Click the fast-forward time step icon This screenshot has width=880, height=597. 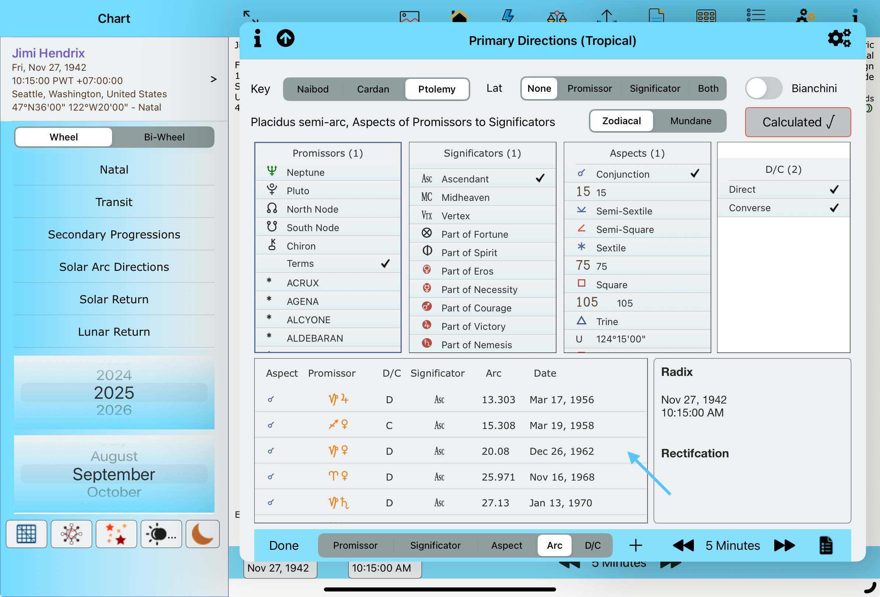pos(784,545)
